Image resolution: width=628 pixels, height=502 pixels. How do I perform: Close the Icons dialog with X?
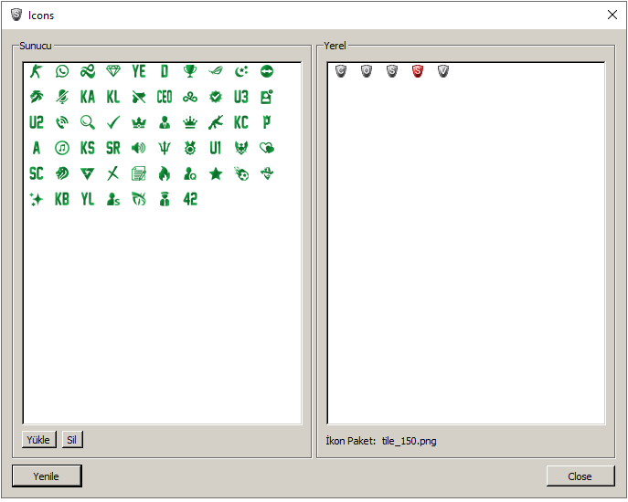[x=612, y=16]
